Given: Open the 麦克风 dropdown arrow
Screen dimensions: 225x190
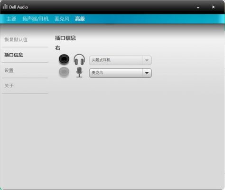Looking at the screenshot, I should (147, 73).
